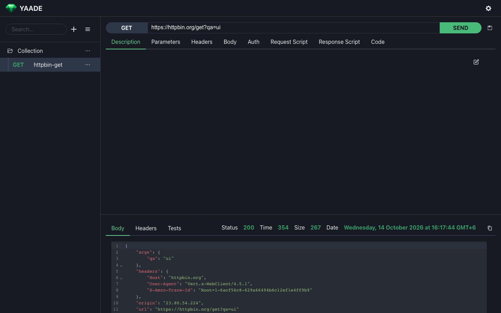
Task: Open the GET method dropdown
Action: point(127,28)
